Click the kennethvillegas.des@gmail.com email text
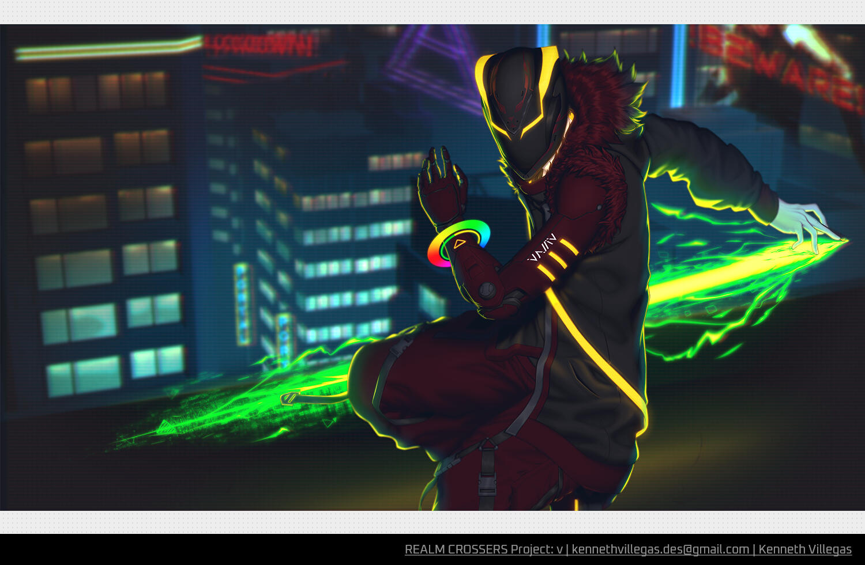Screen dimensions: 865x565 [660, 549]
